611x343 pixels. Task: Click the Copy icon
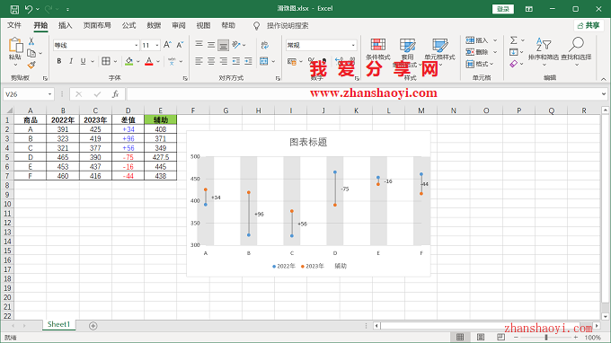tap(31, 53)
